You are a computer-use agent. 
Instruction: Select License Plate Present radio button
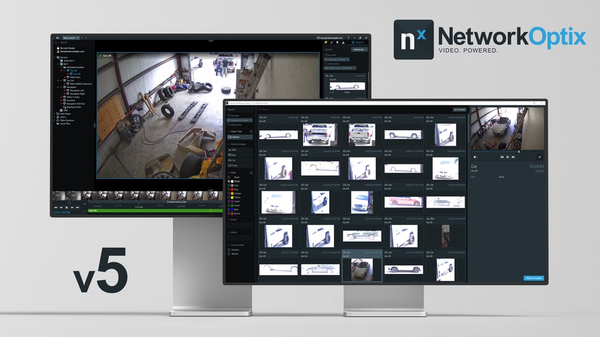click(229, 249)
